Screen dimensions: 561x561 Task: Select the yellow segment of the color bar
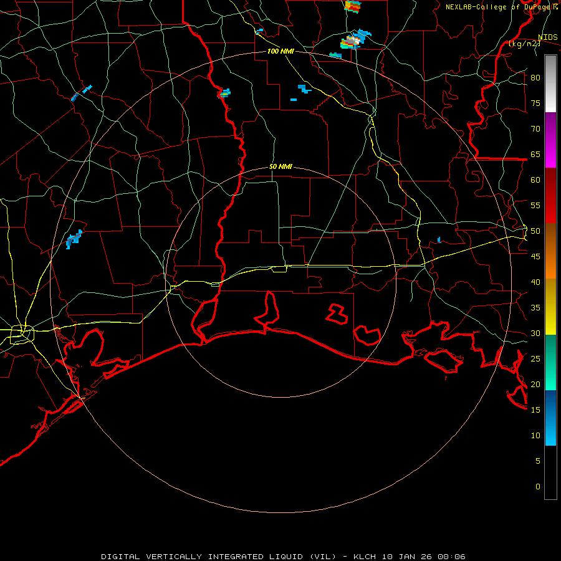pyautogui.click(x=550, y=307)
